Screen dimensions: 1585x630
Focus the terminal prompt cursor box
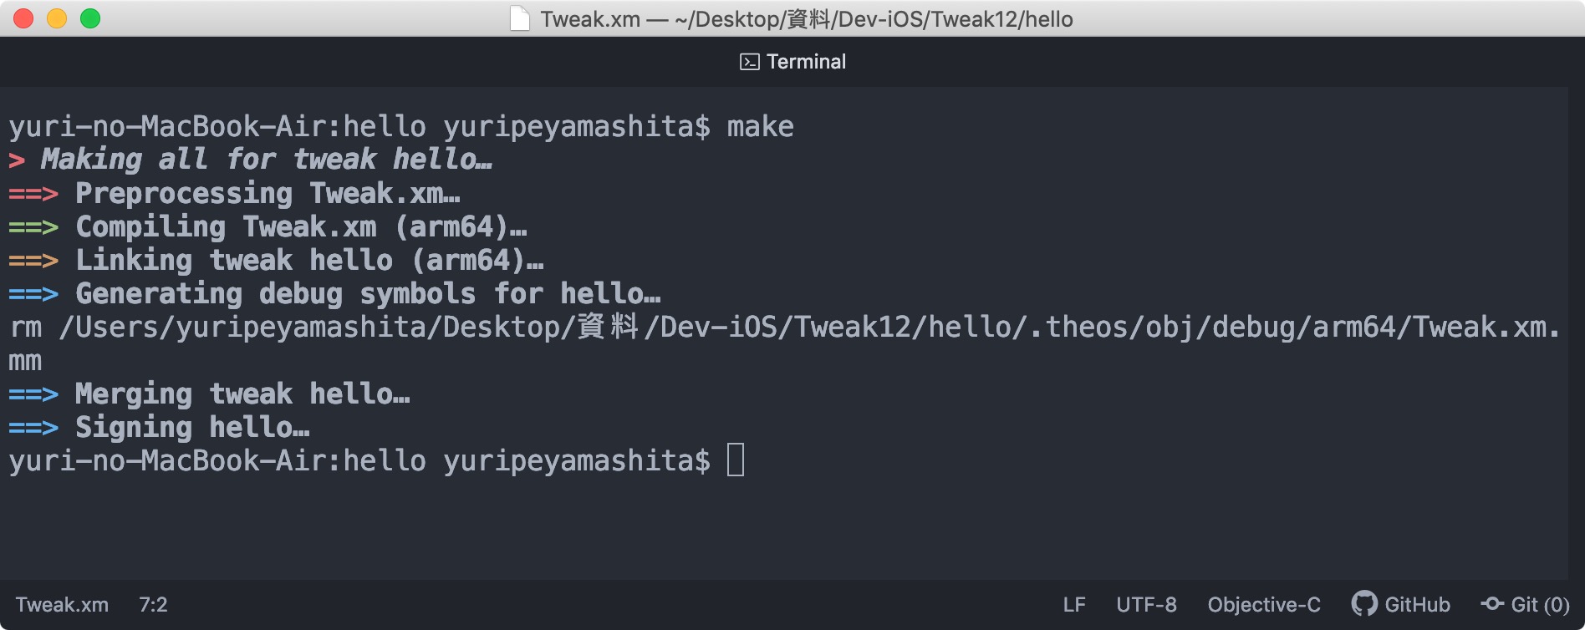pos(736,460)
